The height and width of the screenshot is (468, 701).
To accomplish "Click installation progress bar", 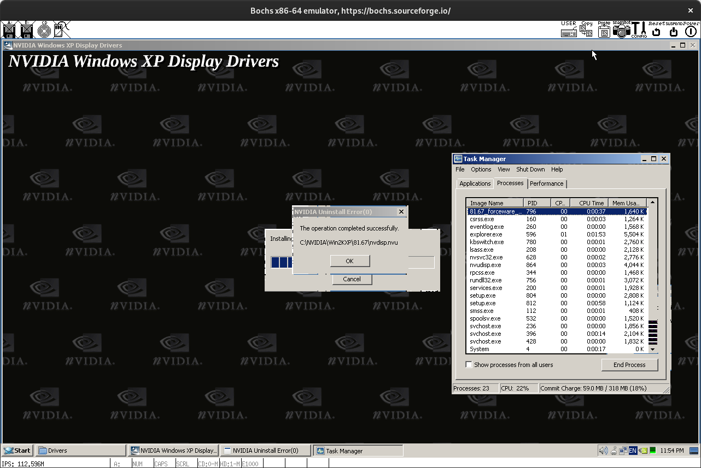I will [353, 262].
